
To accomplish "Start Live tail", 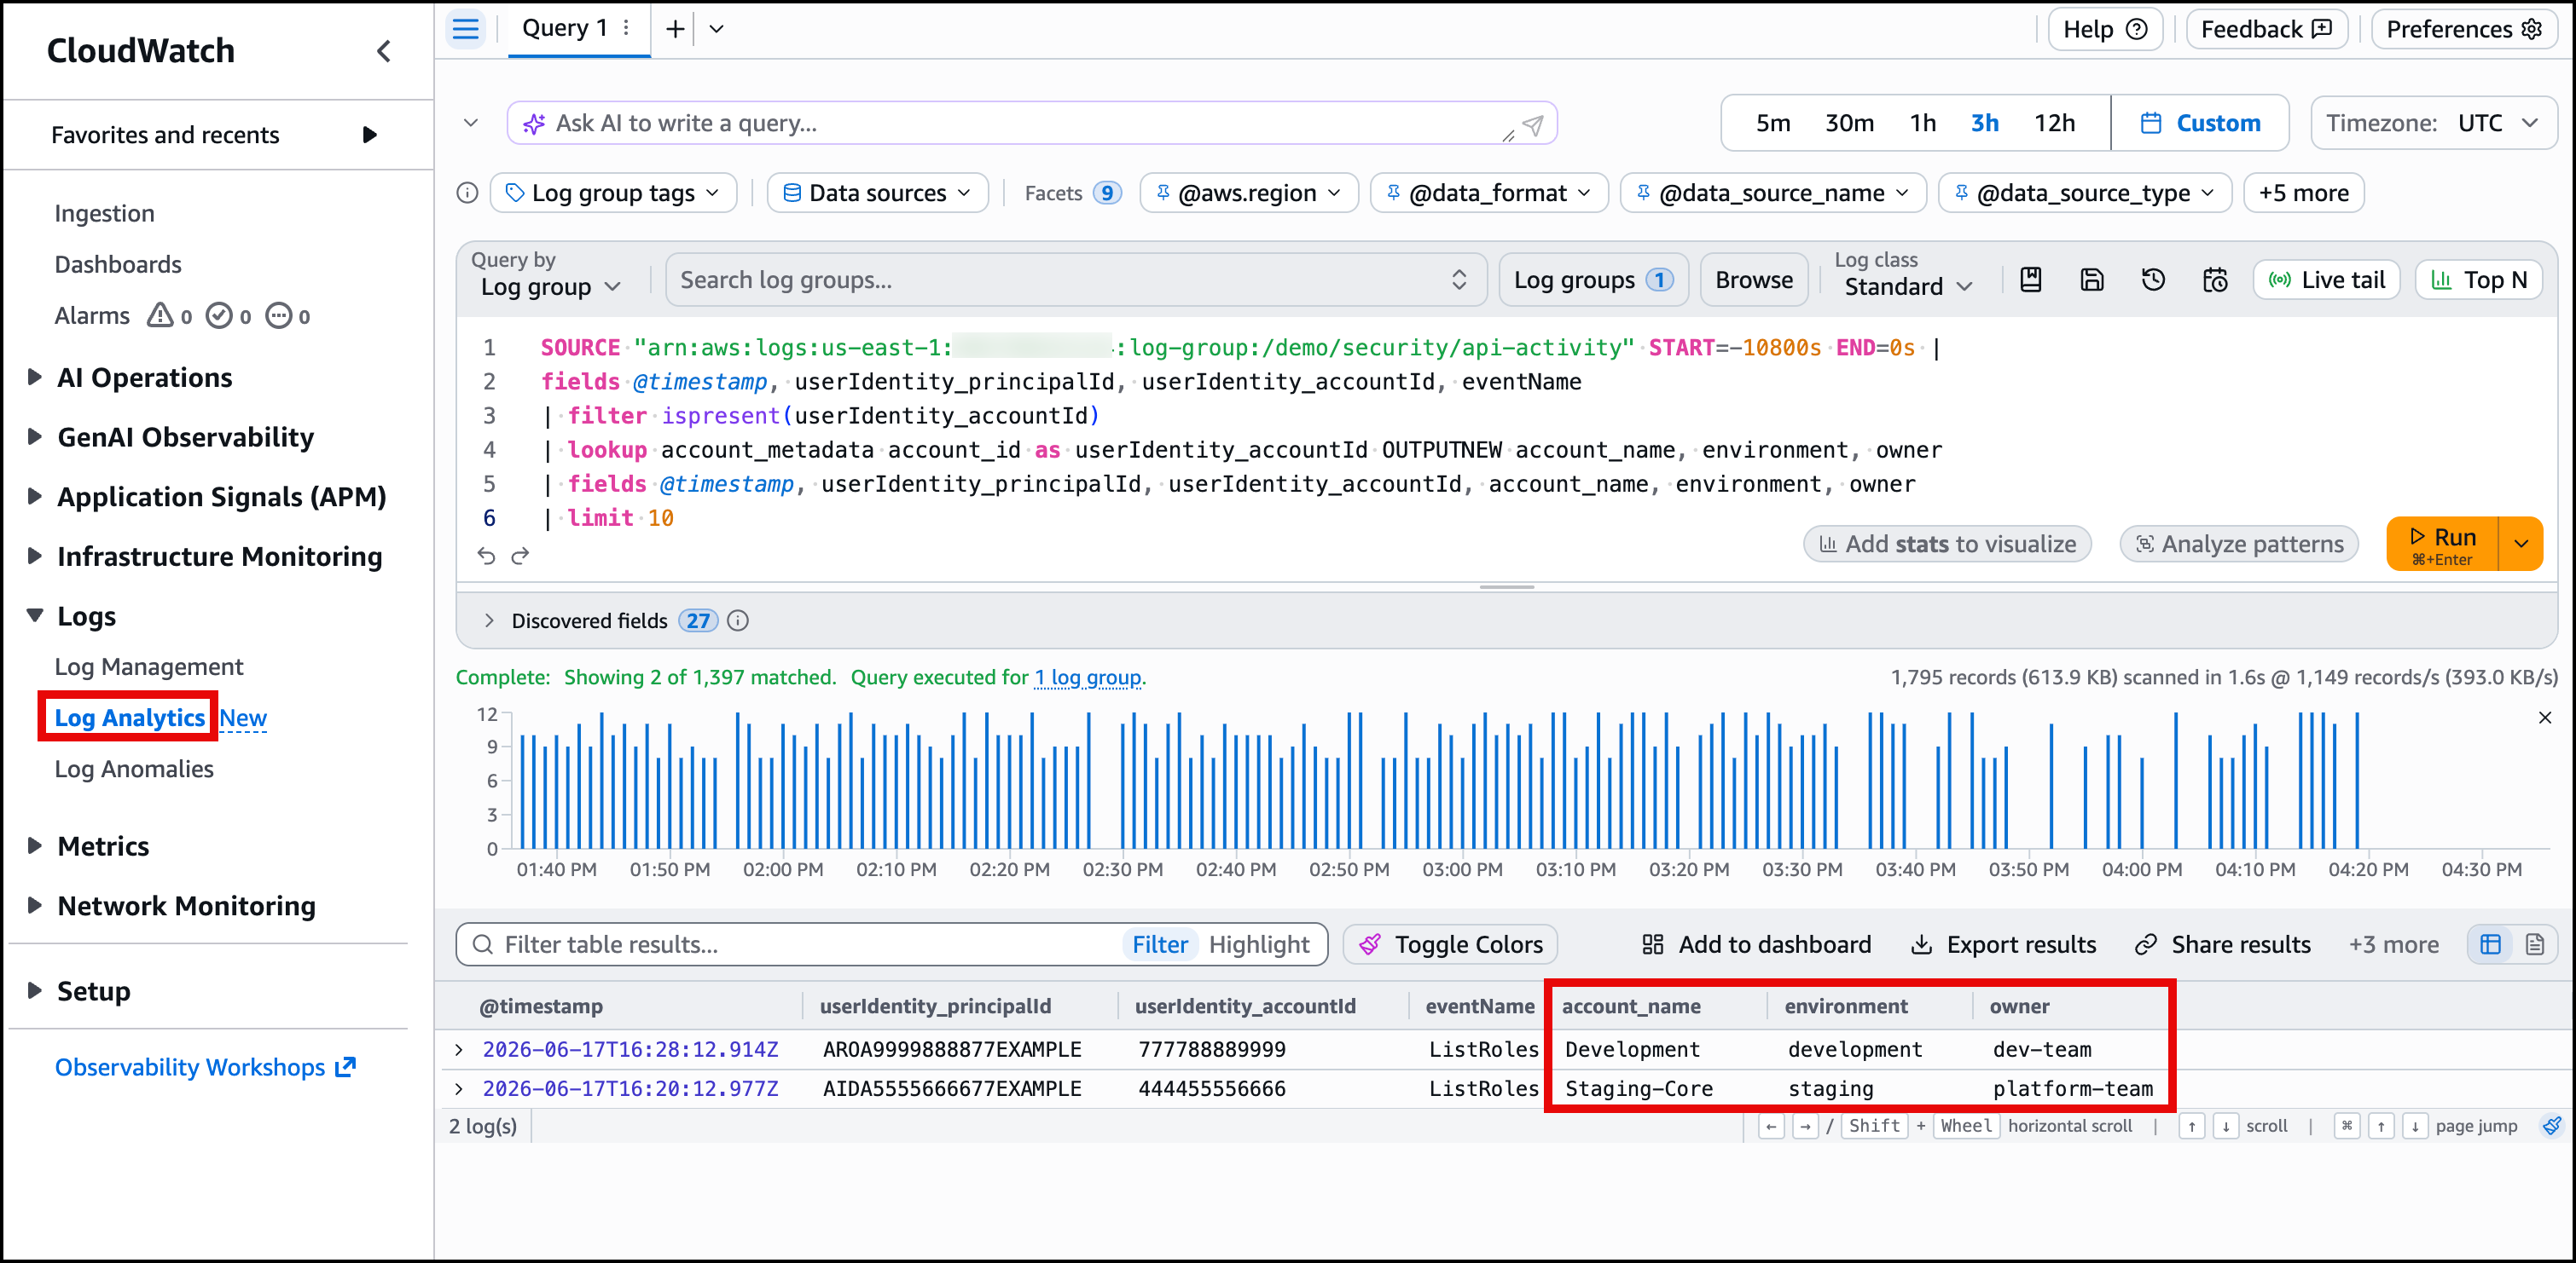I will [2327, 280].
